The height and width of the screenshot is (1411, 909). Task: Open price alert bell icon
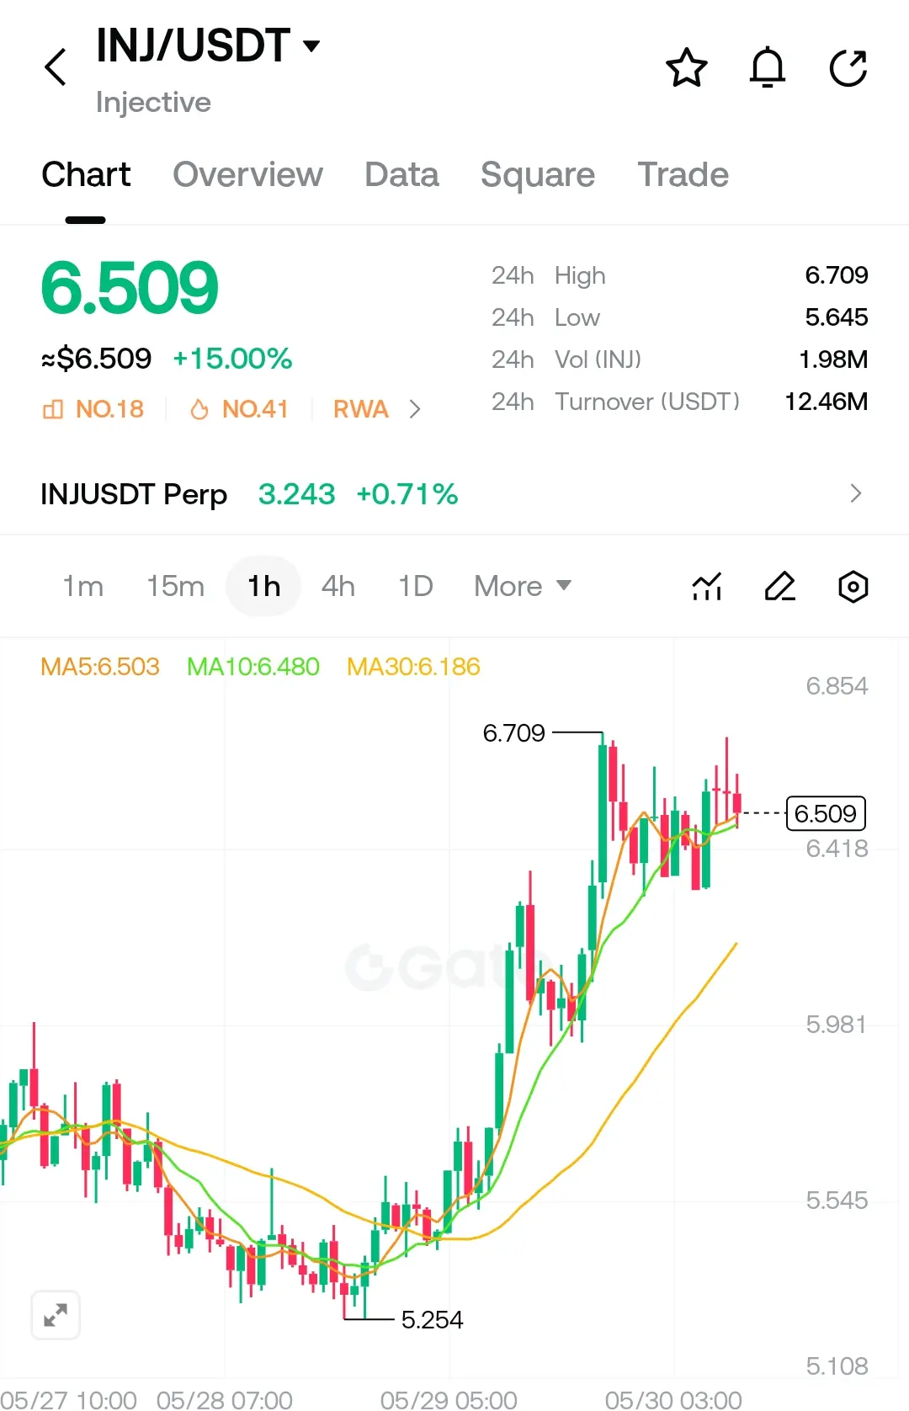(768, 68)
